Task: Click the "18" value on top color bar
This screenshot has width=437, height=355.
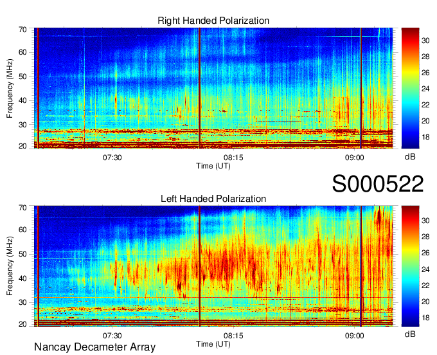Action: (x=425, y=137)
